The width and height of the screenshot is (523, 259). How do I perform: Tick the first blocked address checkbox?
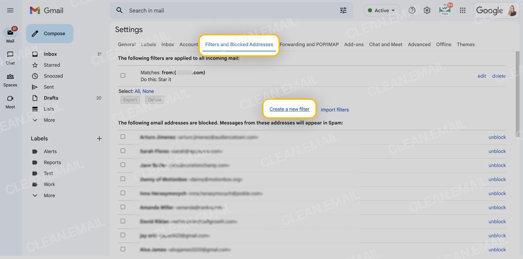[123, 137]
